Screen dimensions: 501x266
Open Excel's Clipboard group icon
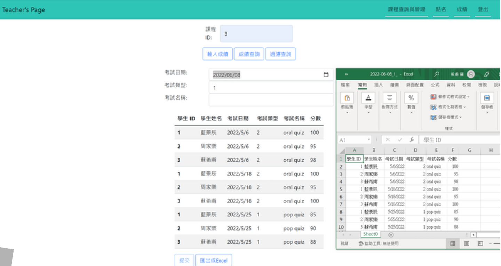coord(347,98)
